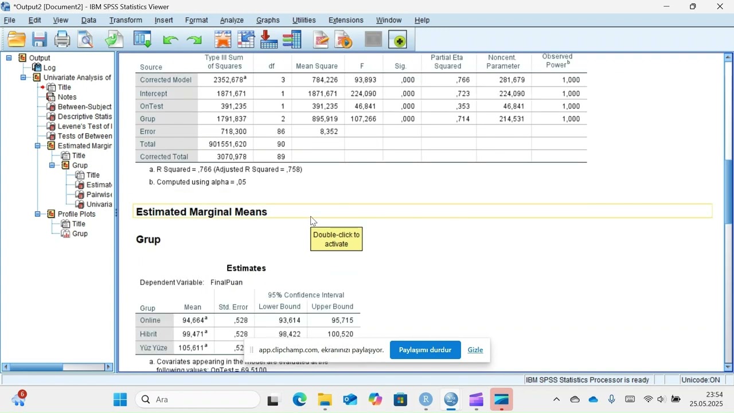Click the Open file folder icon
734x413 pixels.
coord(17,40)
